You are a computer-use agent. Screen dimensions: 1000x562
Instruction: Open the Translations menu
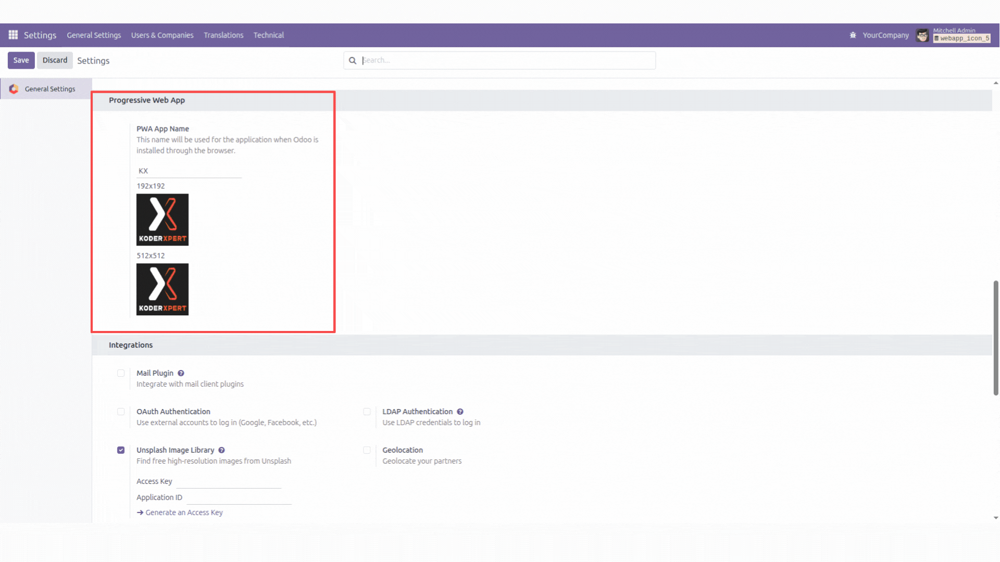tap(223, 35)
